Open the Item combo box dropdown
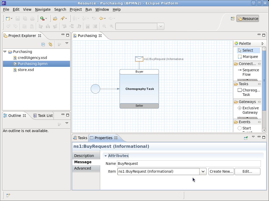The height and width of the screenshot is (201, 269). (203, 171)
